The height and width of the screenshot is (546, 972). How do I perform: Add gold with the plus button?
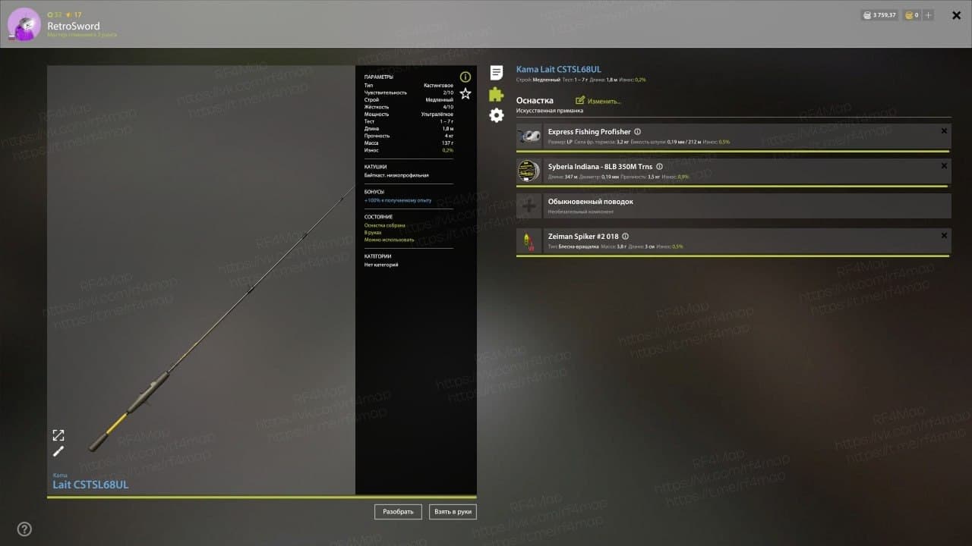click(x=928, y=15)
